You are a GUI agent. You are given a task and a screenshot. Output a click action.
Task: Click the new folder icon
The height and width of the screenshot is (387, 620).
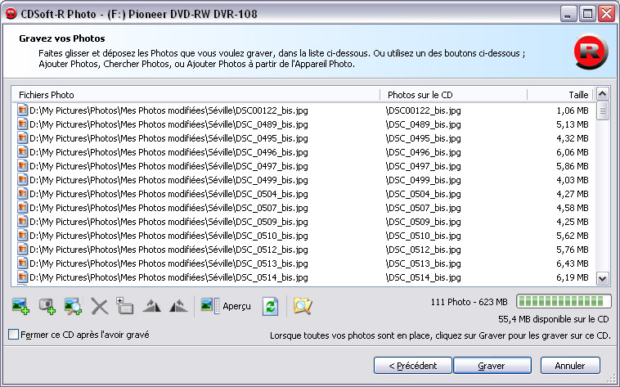tap(125, 306)
